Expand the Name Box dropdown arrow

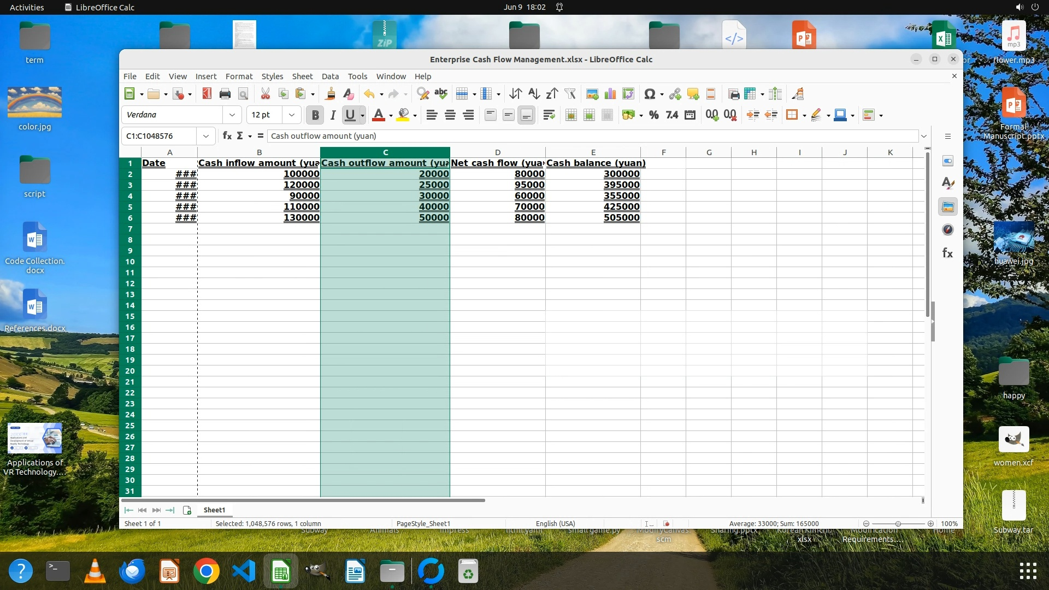click(x=206, y=136)
